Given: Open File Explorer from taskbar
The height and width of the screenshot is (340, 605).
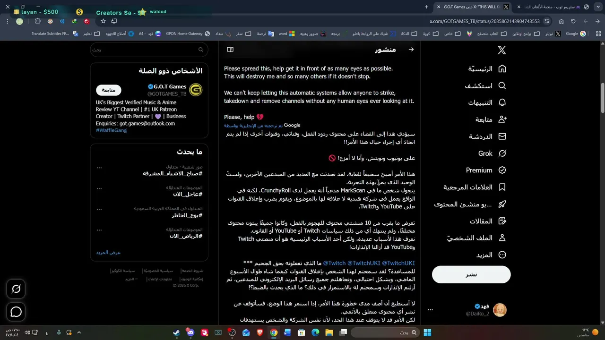Looking at the screenshot, I should coord(329,333).
